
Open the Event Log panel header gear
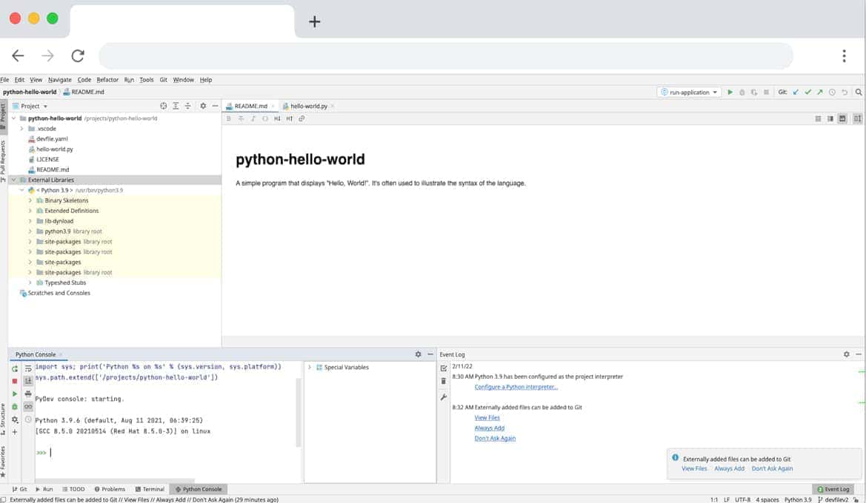[847, 354]
